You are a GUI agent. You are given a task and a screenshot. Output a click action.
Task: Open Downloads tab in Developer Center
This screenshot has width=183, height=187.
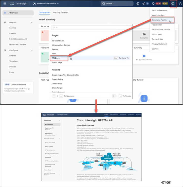[123, 115]
